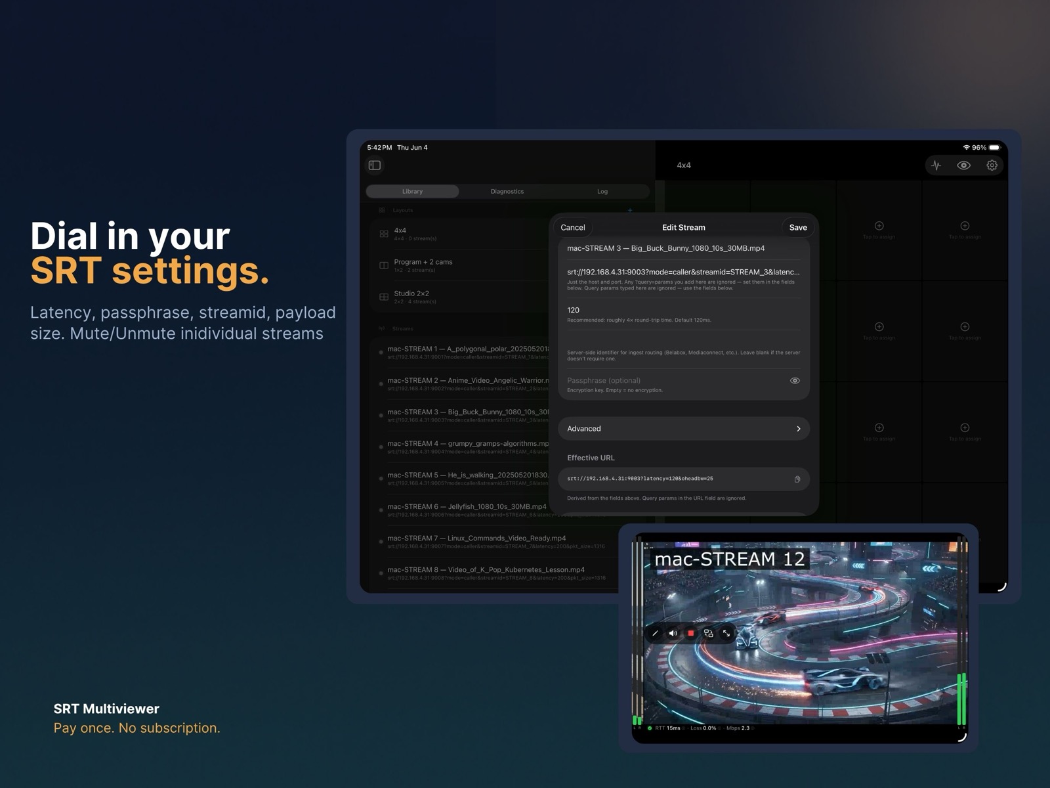Click the srt://192.168.4.31:9003 URL field
This screenshot has width=1050, height=788.
[684, 272]
